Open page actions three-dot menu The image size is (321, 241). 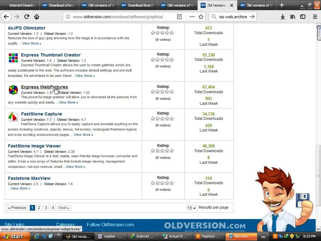tap(192, 17)
